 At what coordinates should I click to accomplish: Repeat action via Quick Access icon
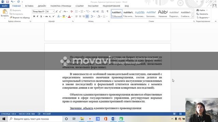click(18, 2)
